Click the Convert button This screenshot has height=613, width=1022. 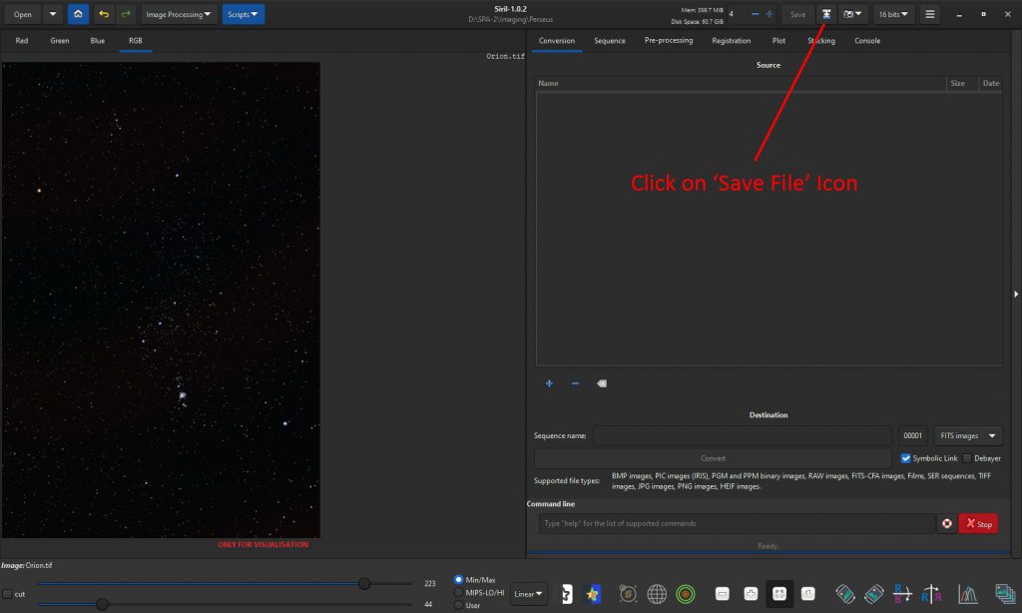(x=713, y=458)
